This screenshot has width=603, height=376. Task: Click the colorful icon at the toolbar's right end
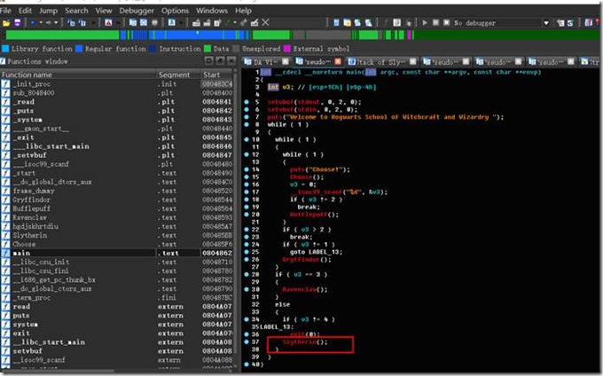589,23
